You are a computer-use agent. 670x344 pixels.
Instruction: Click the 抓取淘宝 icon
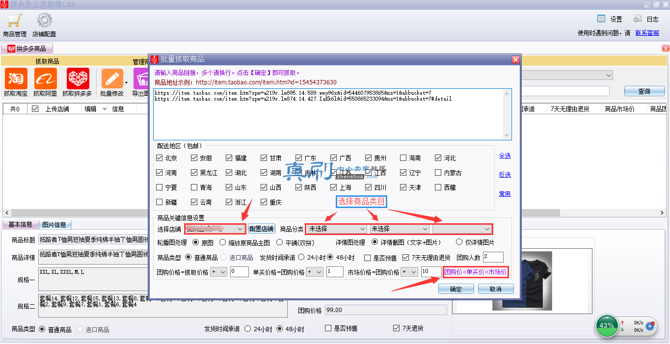click(16, 79)
